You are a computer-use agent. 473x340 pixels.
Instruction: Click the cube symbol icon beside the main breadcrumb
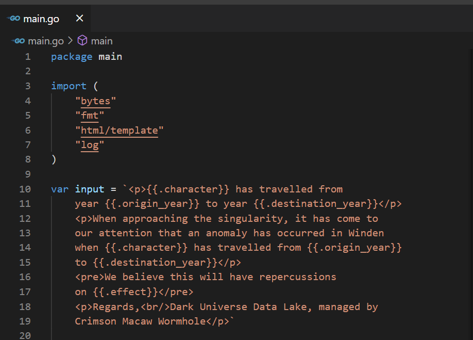82,40
